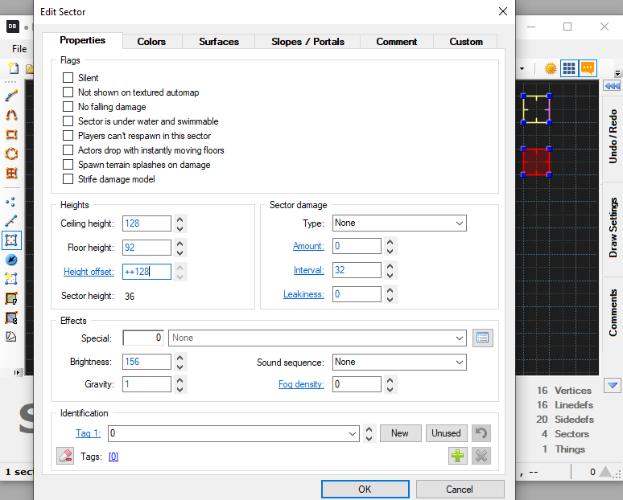The image size is (623, 500).
Task: Open the Special effect dropdown
Action: 317,338
